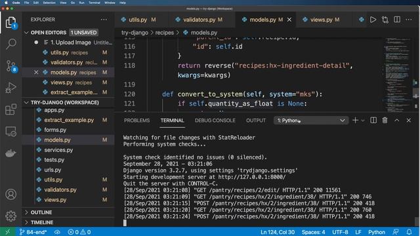This screenshot has width=420, height=236.
Task: Open the Apple menu
Action: coord(6,3)
